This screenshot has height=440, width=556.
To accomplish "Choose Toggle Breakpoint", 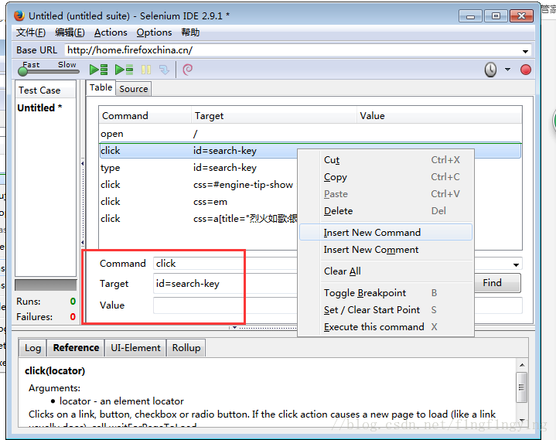I will pyautogui.click(x=386, y=293).
